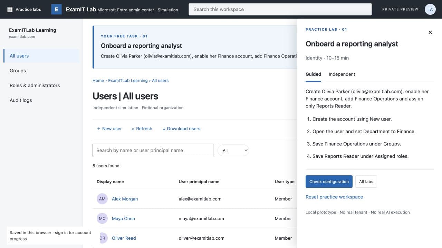The height and width of the screenshot is (248, 442).
Task: Click step 4 Save Reports Reader text
Action: coord(361,156)
